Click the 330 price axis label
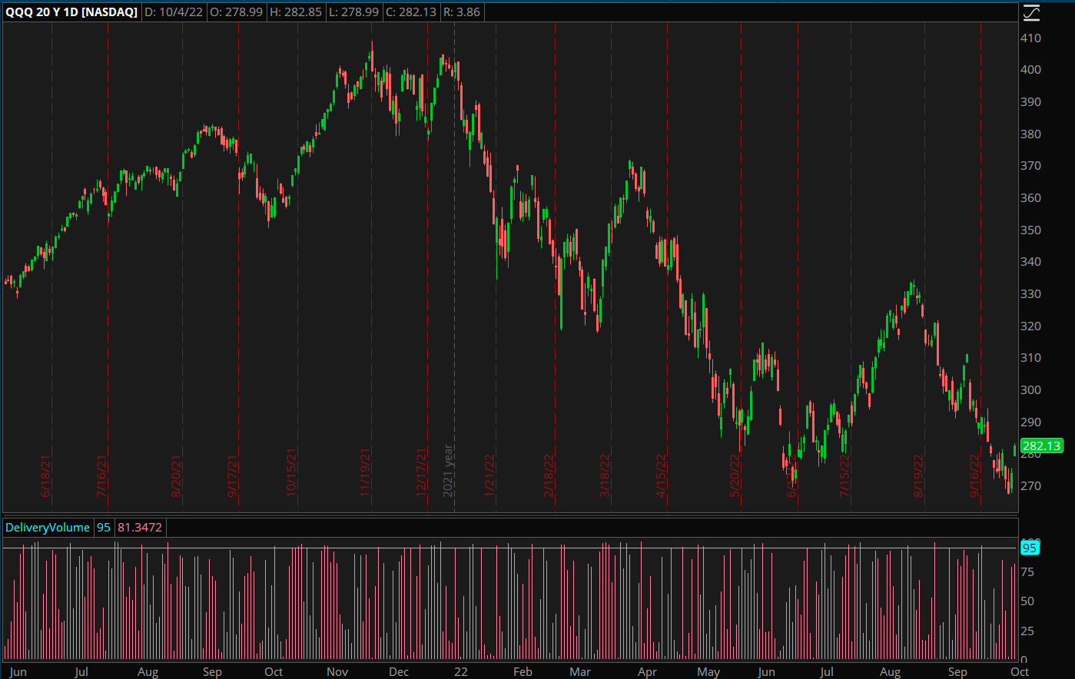Screen dimensions: 1075x679 tap(1031, 293)
